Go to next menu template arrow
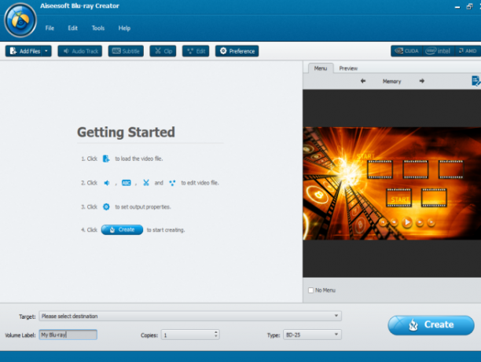Screen dimensions: 481x362 tap(422, 81)
